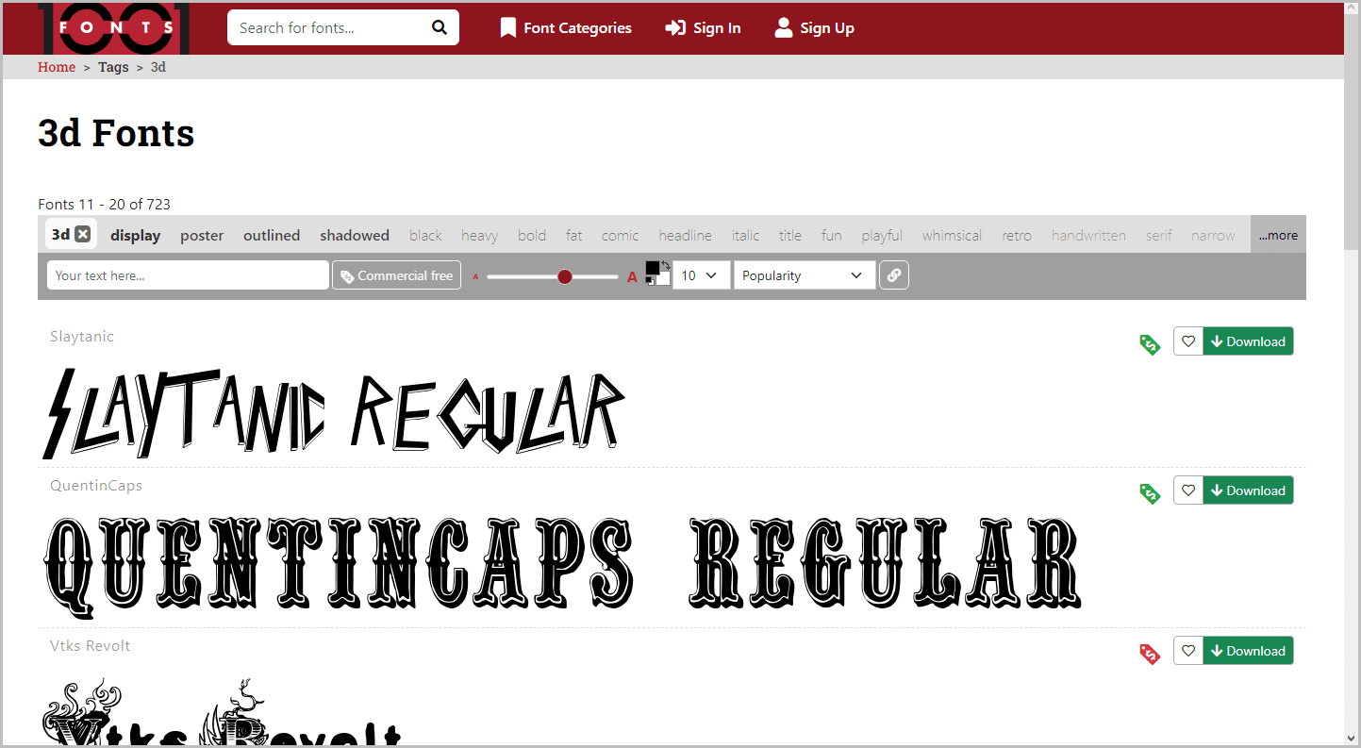Click the green license tag for QuentinCaps

click(x=1150, y=493)
